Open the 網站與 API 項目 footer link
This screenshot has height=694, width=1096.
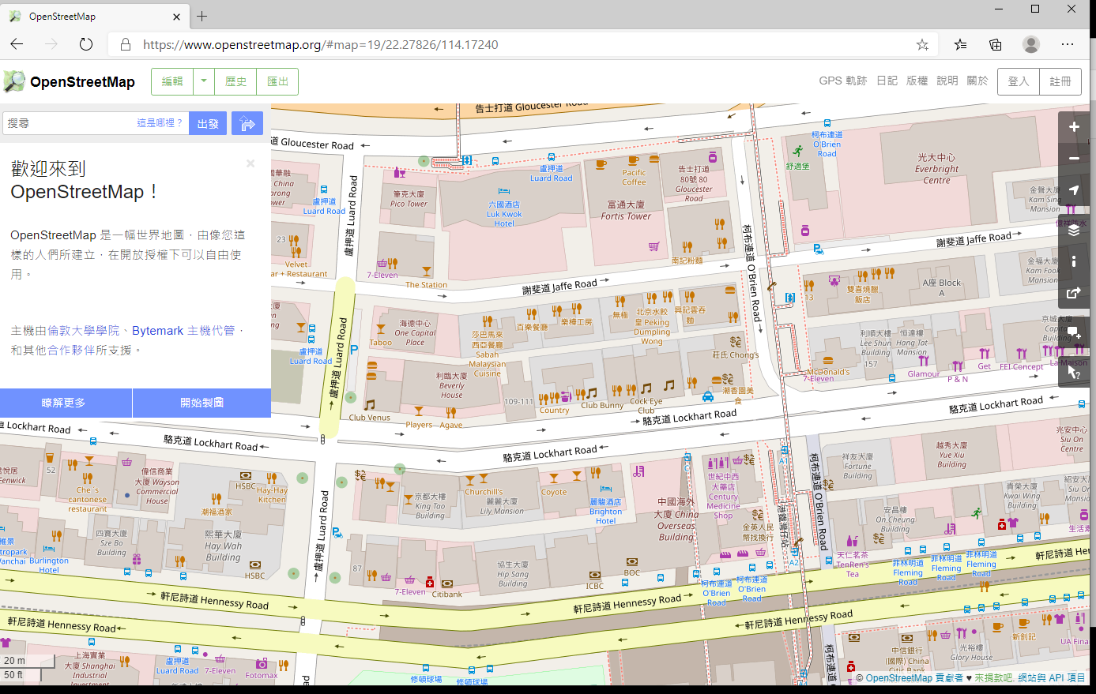tap(1053, 678)
